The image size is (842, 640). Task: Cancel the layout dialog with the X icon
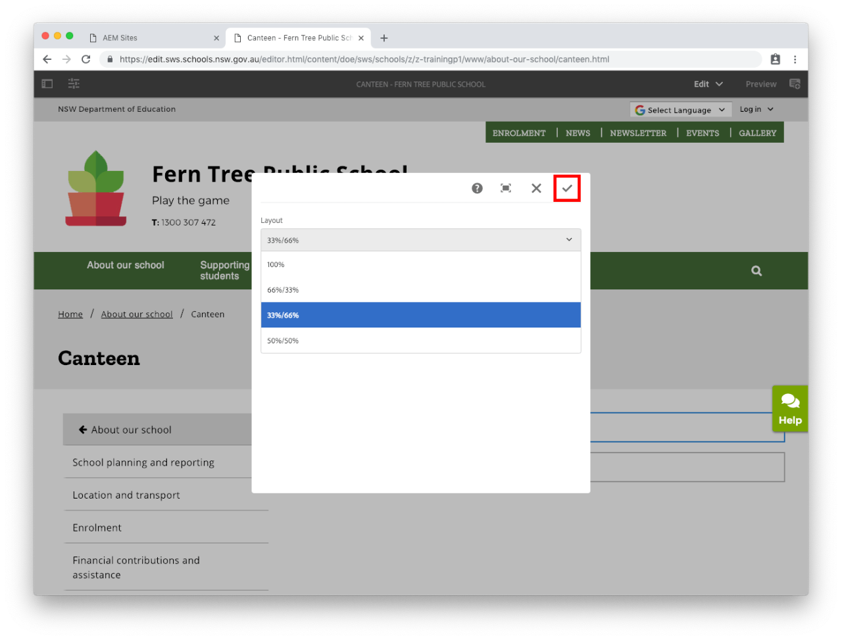click(536, 188)
